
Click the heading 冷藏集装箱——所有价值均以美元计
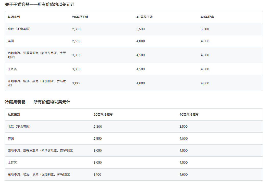click(38, 102)
